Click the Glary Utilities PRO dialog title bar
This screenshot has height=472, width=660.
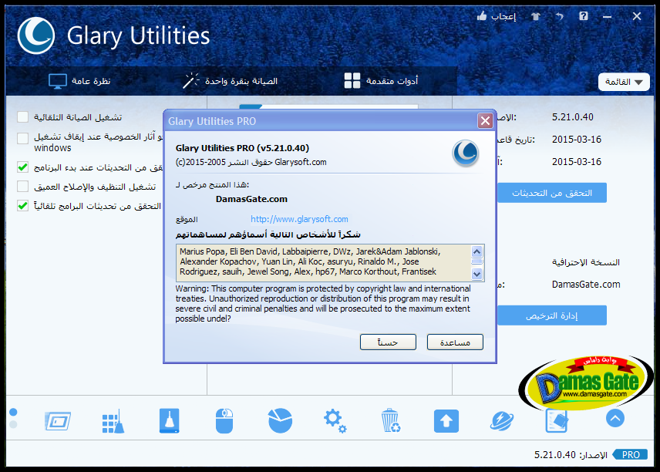tap(320, 121)
